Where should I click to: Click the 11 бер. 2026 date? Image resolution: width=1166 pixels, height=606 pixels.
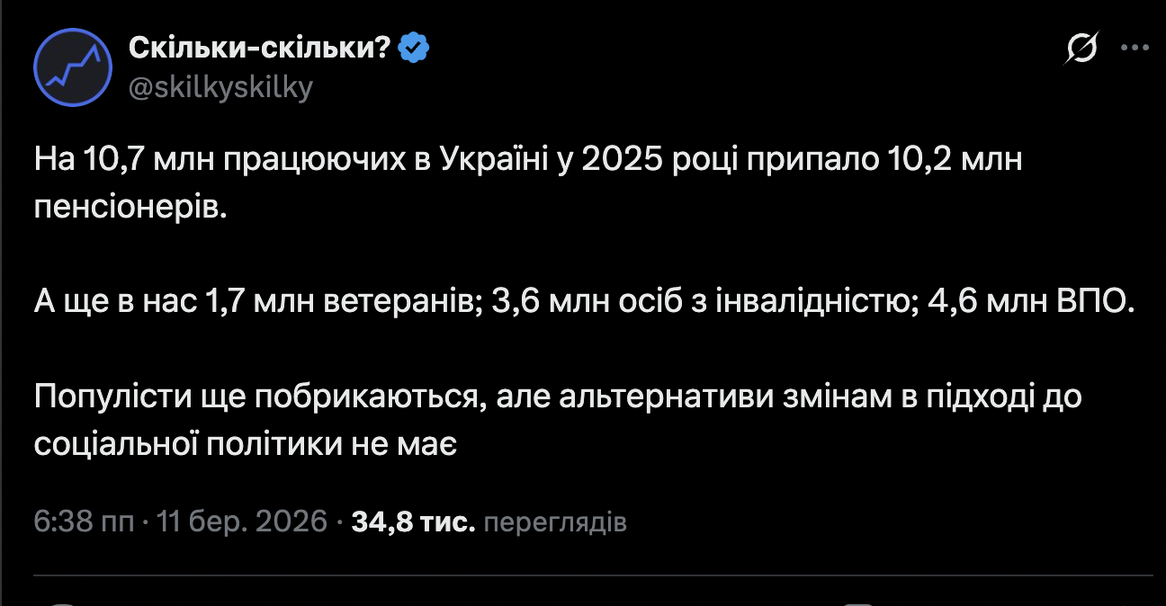click(x=241, y=521)
